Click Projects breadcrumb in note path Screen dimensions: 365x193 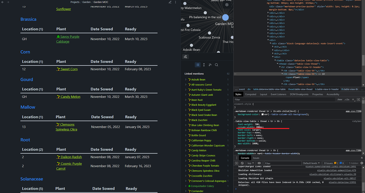tap(75, 2)
